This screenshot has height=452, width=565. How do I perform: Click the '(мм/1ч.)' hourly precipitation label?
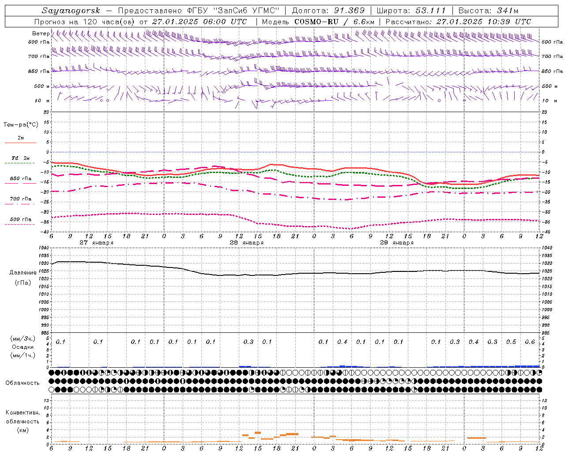23,355
